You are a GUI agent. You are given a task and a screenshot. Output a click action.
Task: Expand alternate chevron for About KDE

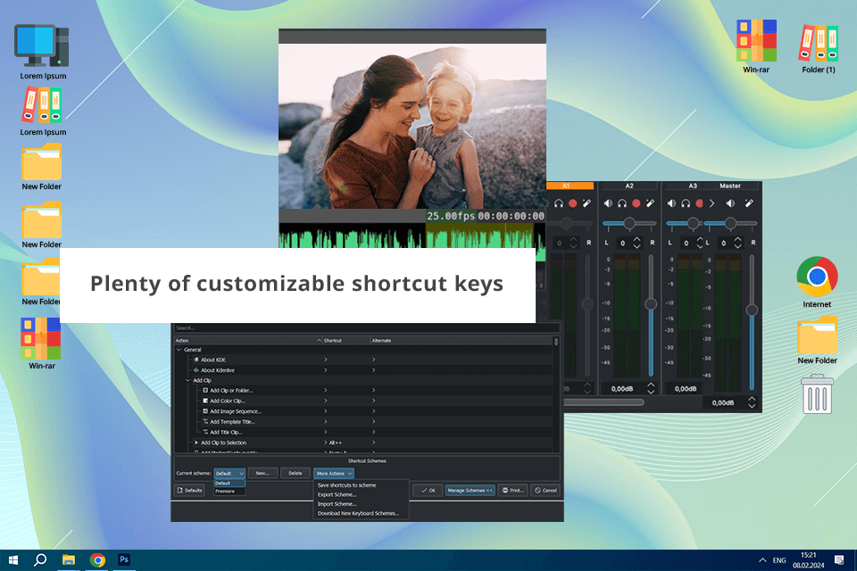(x=374, y=360)
